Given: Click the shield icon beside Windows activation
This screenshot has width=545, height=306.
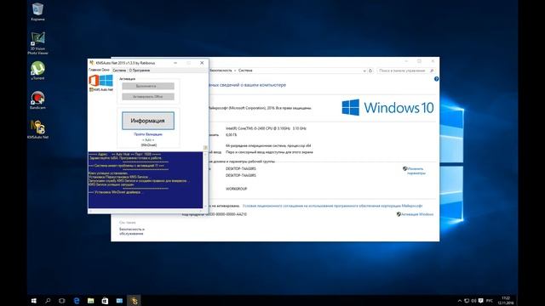Looking at the screenshot, I should [x=399, y=214].
